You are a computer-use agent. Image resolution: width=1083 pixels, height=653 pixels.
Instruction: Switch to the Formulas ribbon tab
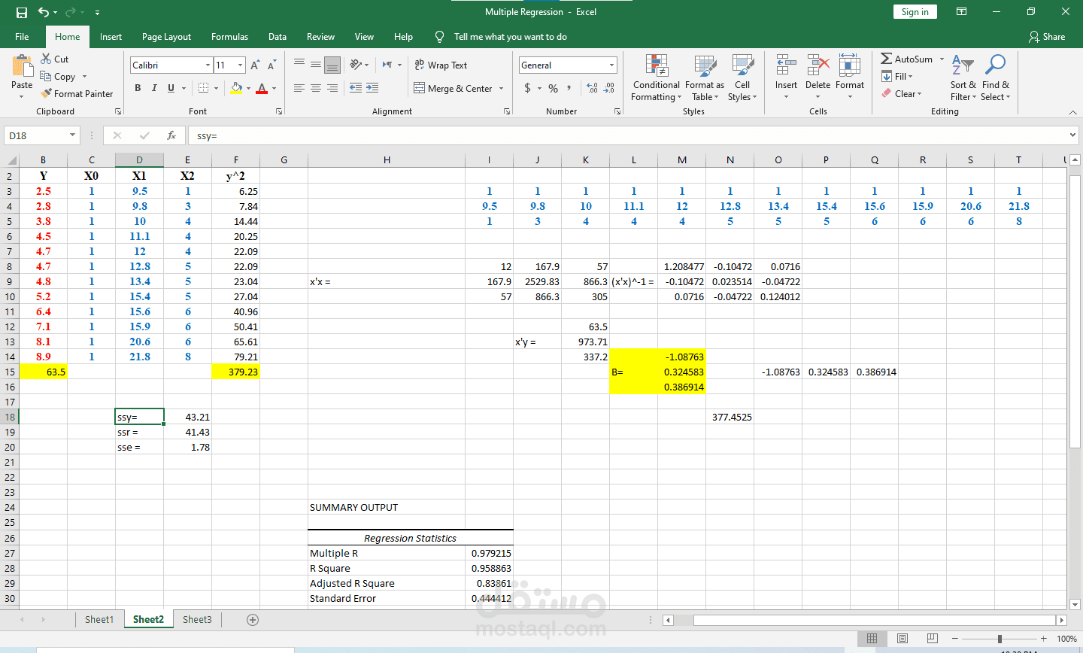click(x=229, y=36)
